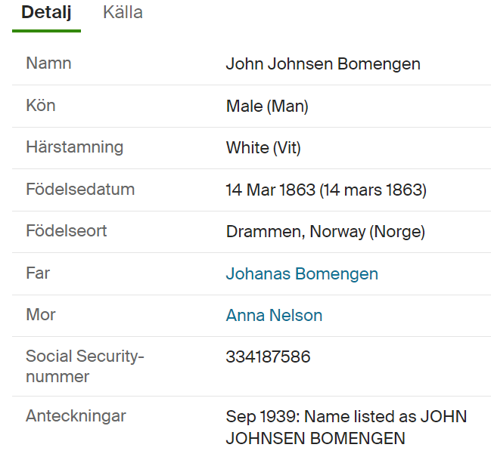491x463 pixels.
Task: Select the Detalj tab
Action: 46,13
